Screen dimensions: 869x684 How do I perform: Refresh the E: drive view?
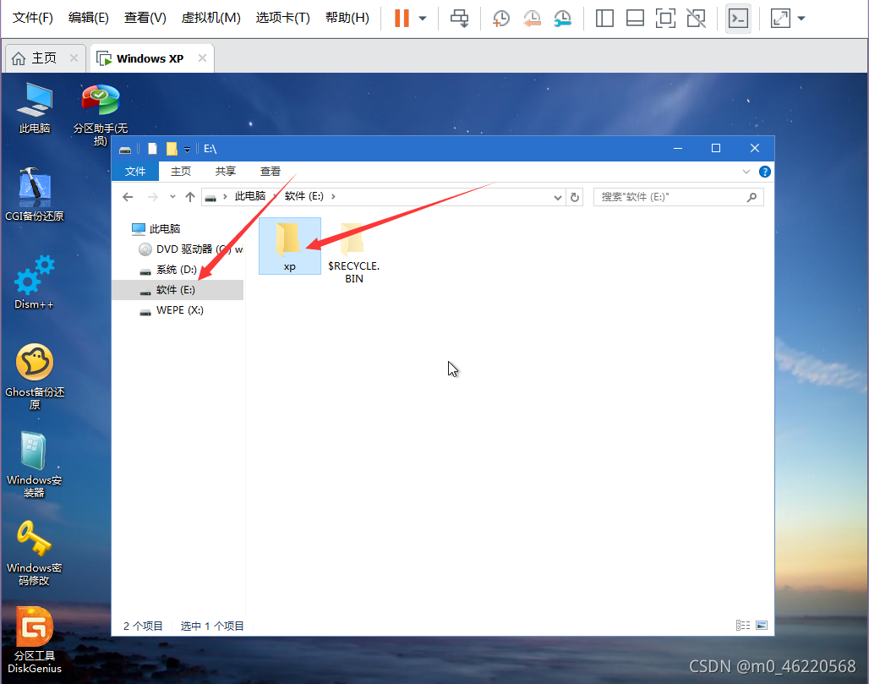tap(574, 196)
